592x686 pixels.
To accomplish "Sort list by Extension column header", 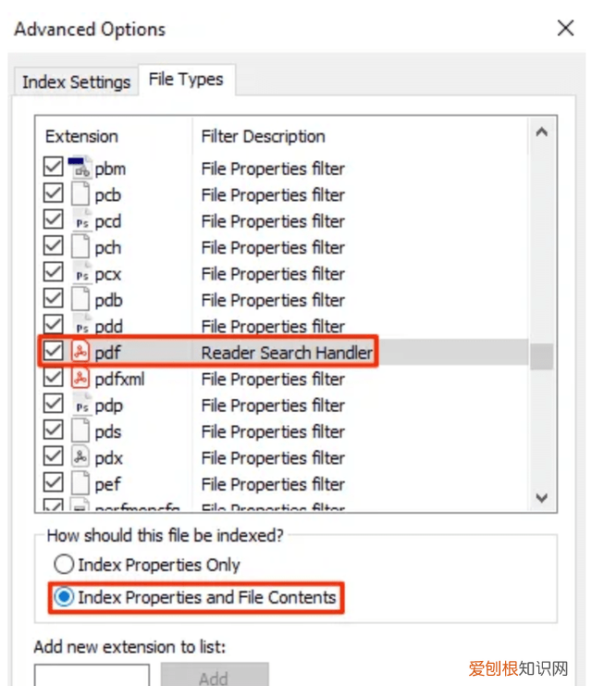I will click(81, 136).
